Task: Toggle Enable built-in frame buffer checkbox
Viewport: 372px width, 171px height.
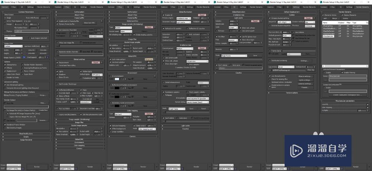Action: (57, 21)
